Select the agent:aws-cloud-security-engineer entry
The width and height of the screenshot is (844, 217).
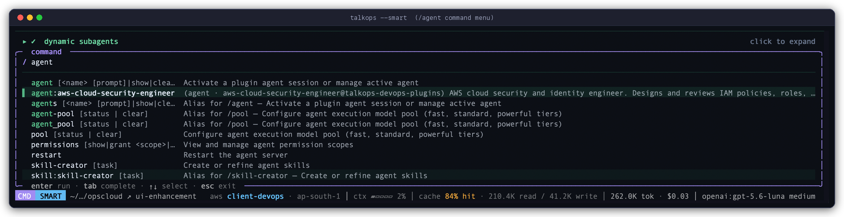[419, 93]
